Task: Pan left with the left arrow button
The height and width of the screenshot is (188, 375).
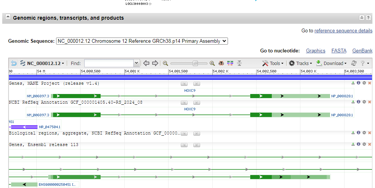Action: pos(146,64)
